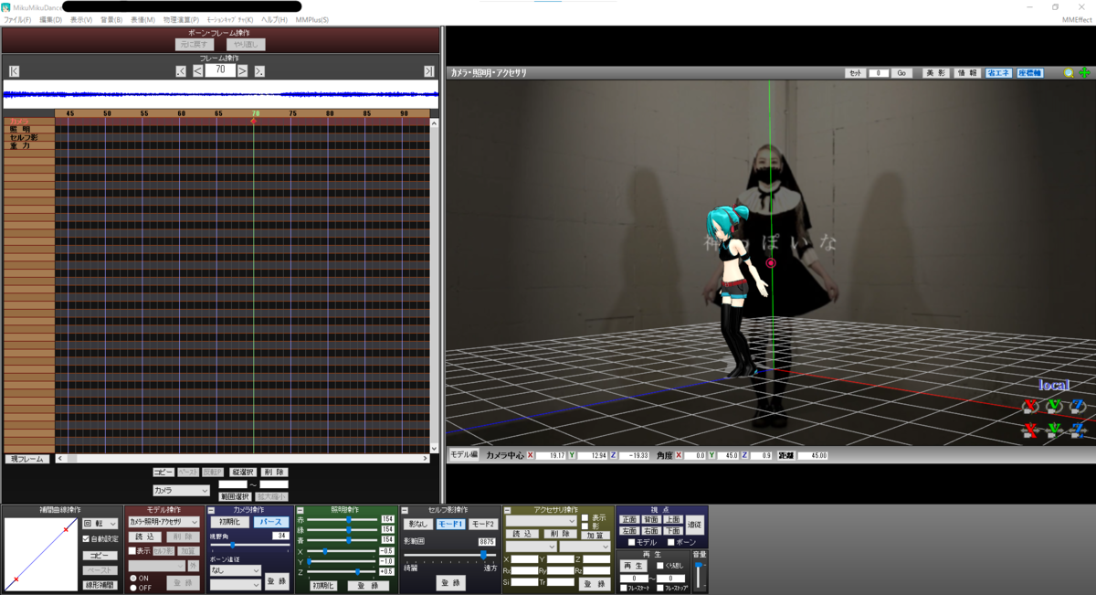Select the OFF radio button in model panel

(132, 588)
